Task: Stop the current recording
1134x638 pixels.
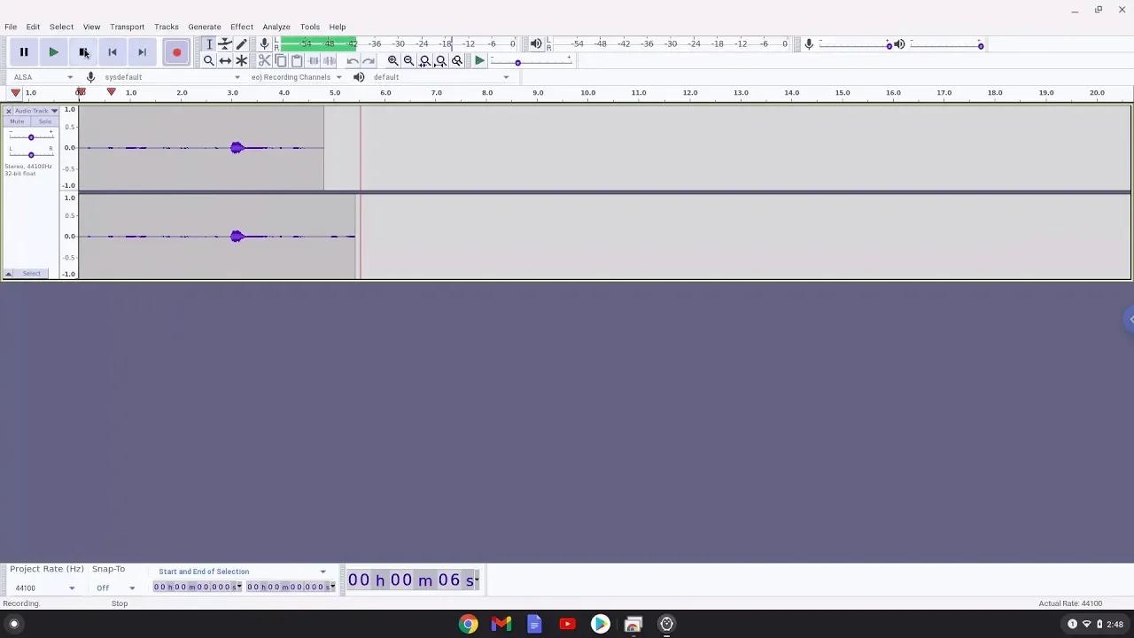Action: (x=84, y=51)
